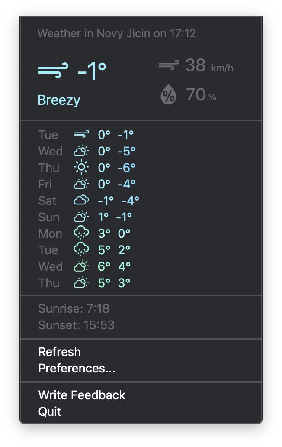Click the humidity droplet percent icon
282x447 pixels.
[x=169, y=95]
